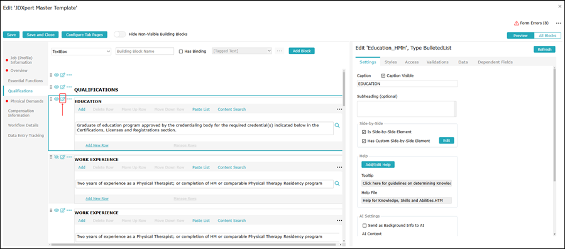Click Paste List in first WORK EXPERIENCE toolbar
Image resolution: width=565 pixels, height=249 pixels.
click(x=201, y=167)
